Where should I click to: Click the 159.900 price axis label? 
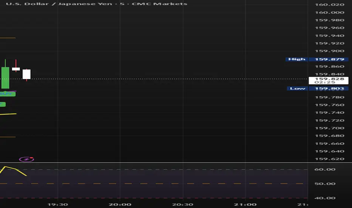[329, 51]
